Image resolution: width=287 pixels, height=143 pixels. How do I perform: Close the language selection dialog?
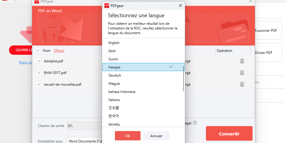(x=180, y=6)
